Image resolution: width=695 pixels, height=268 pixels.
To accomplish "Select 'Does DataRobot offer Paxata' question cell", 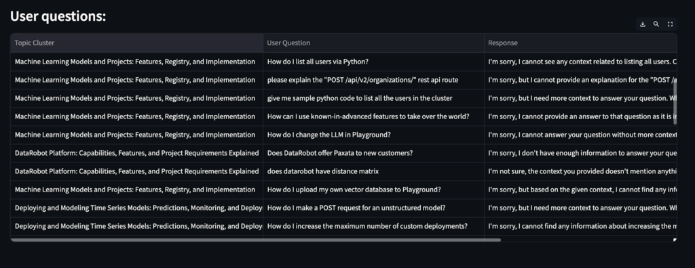I will (374, 153).
